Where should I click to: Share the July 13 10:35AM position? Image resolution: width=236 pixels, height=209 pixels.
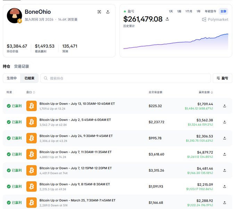pos(225,106)
